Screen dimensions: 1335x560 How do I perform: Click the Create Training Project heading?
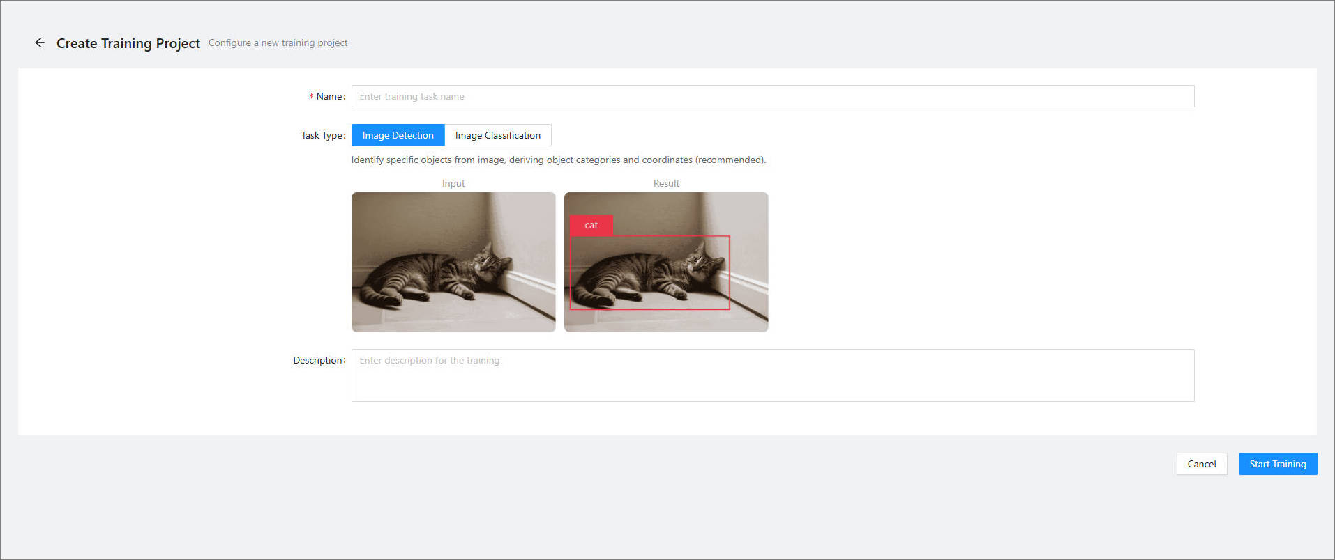click(128, 43)
